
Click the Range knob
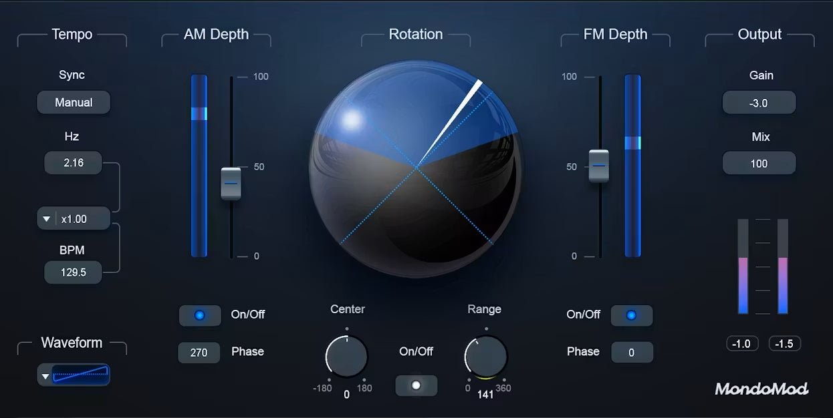[x=486, y=356]
